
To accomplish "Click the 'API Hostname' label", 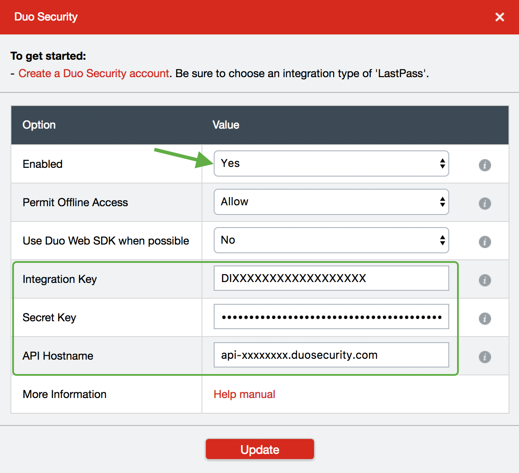I will tap(58, 356).
